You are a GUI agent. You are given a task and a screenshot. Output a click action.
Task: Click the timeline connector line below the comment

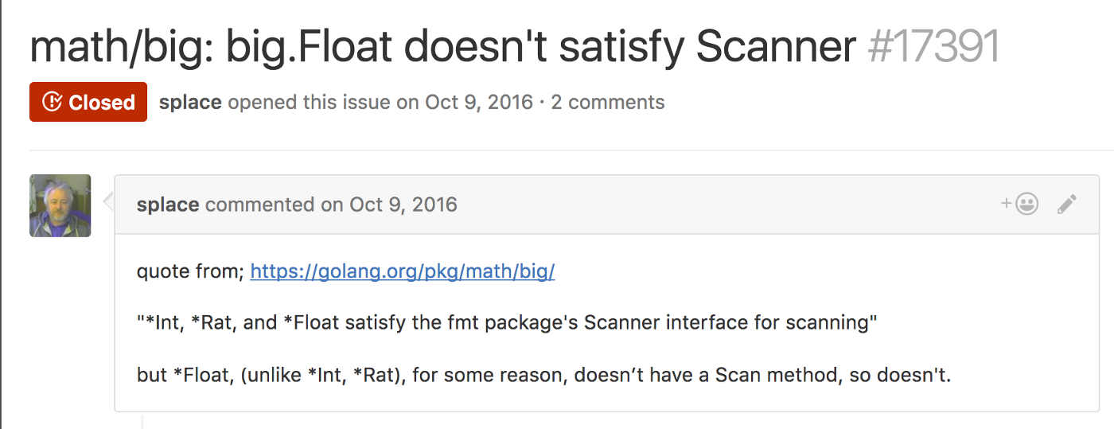142,420
